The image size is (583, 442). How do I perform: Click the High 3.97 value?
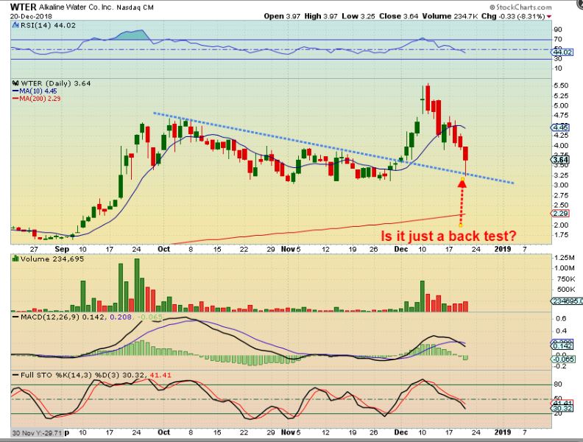[x=321, y=16]
